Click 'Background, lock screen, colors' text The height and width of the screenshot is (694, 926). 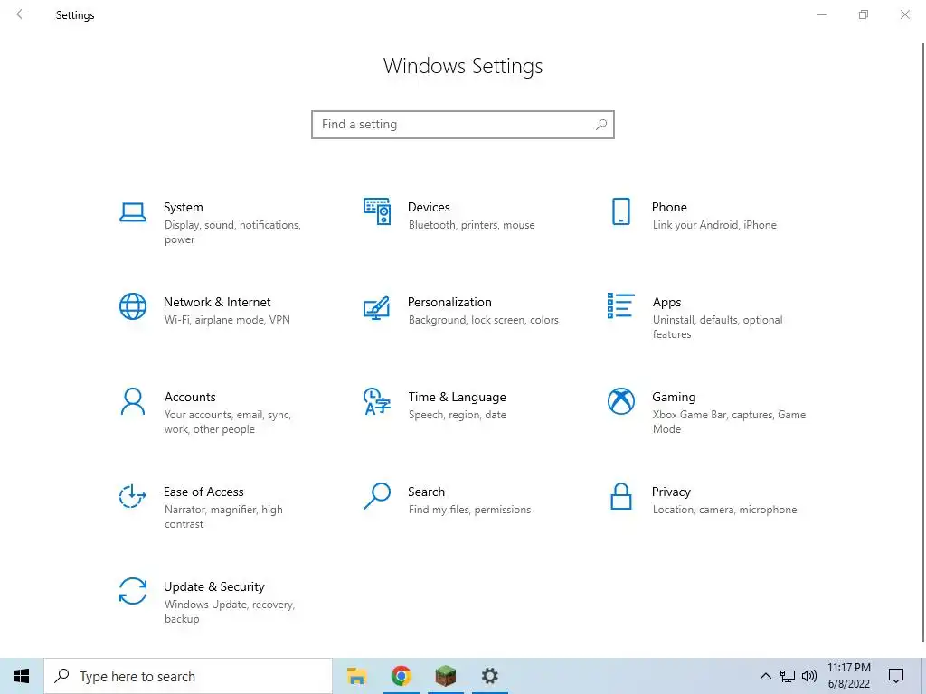point(483,320)
